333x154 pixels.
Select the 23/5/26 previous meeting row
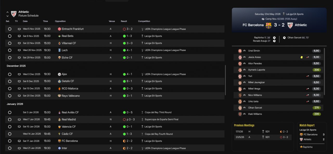coord(263,137)
